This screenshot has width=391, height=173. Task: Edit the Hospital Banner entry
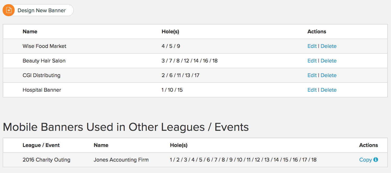[x=312, y=90]
